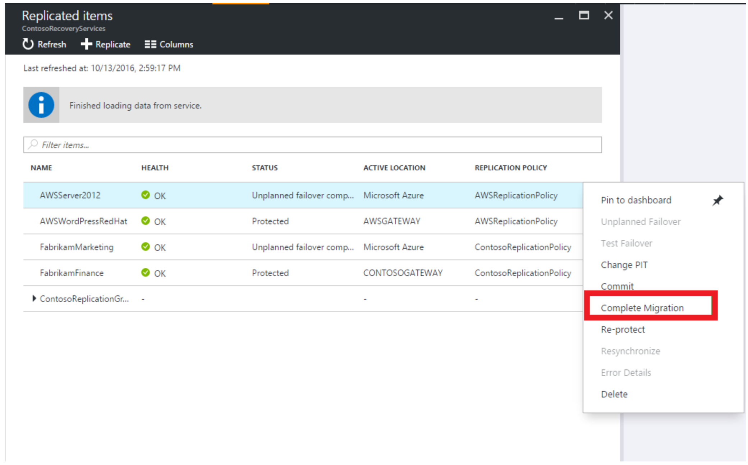
Task: Select Re-protect from the context menu
Action: [623, 330]
